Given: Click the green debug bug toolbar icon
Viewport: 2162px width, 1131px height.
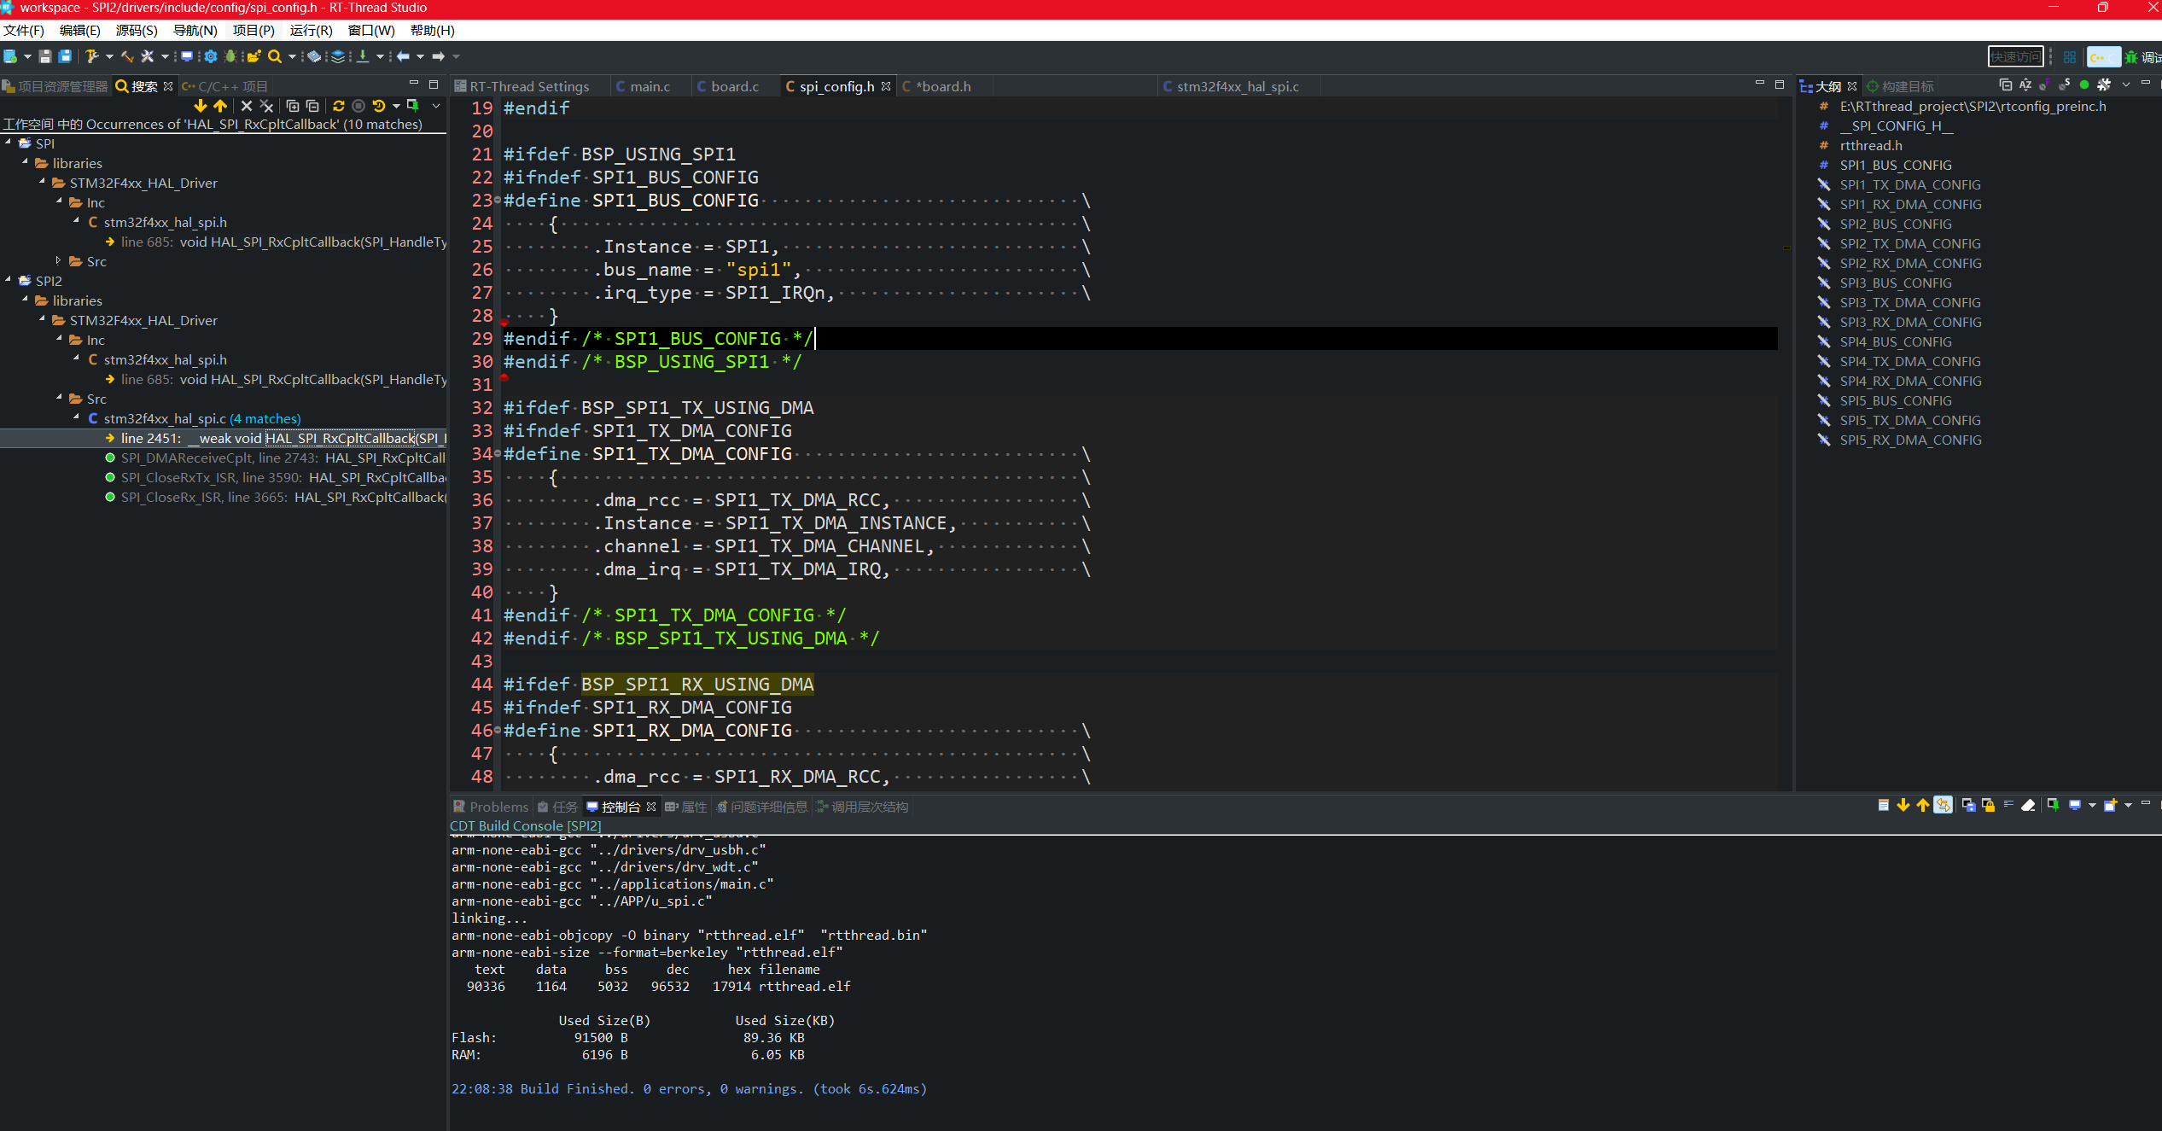Looking at the screenshot, I should click(230, 56).
